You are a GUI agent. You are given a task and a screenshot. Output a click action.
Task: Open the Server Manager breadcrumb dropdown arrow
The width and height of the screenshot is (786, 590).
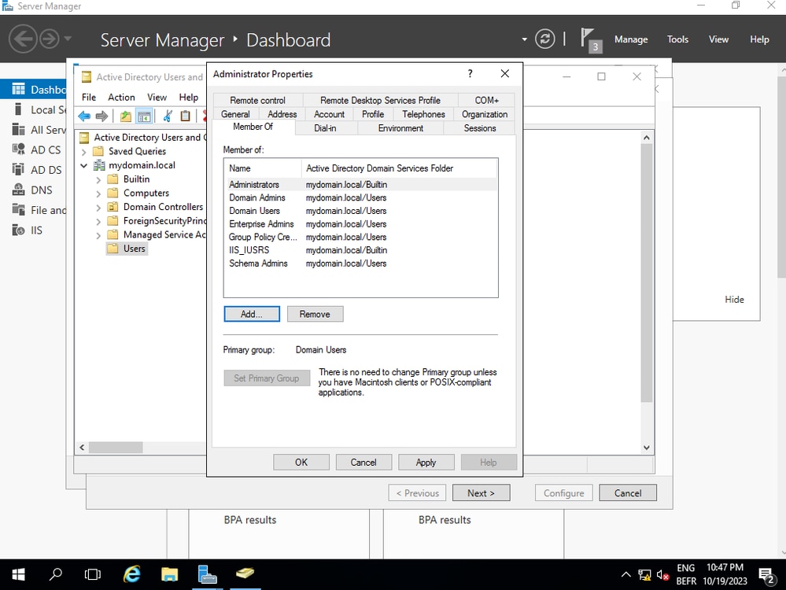(524, 39)
